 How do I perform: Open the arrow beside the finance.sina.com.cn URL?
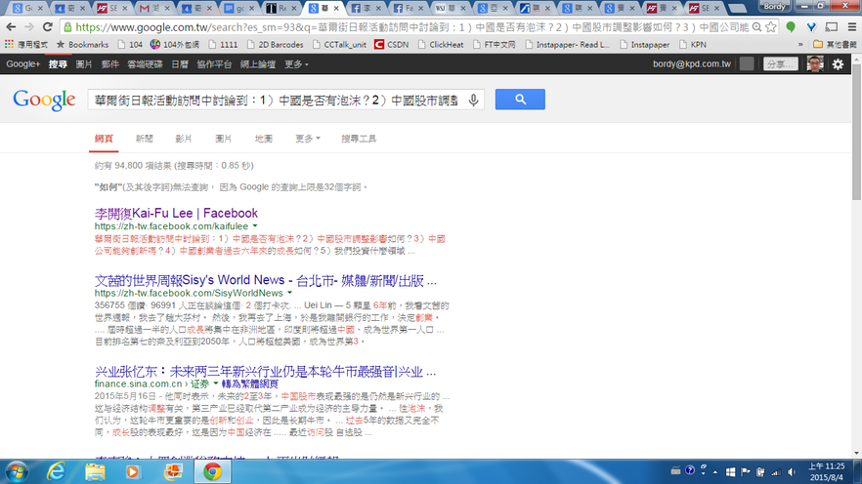coord(216,383)
